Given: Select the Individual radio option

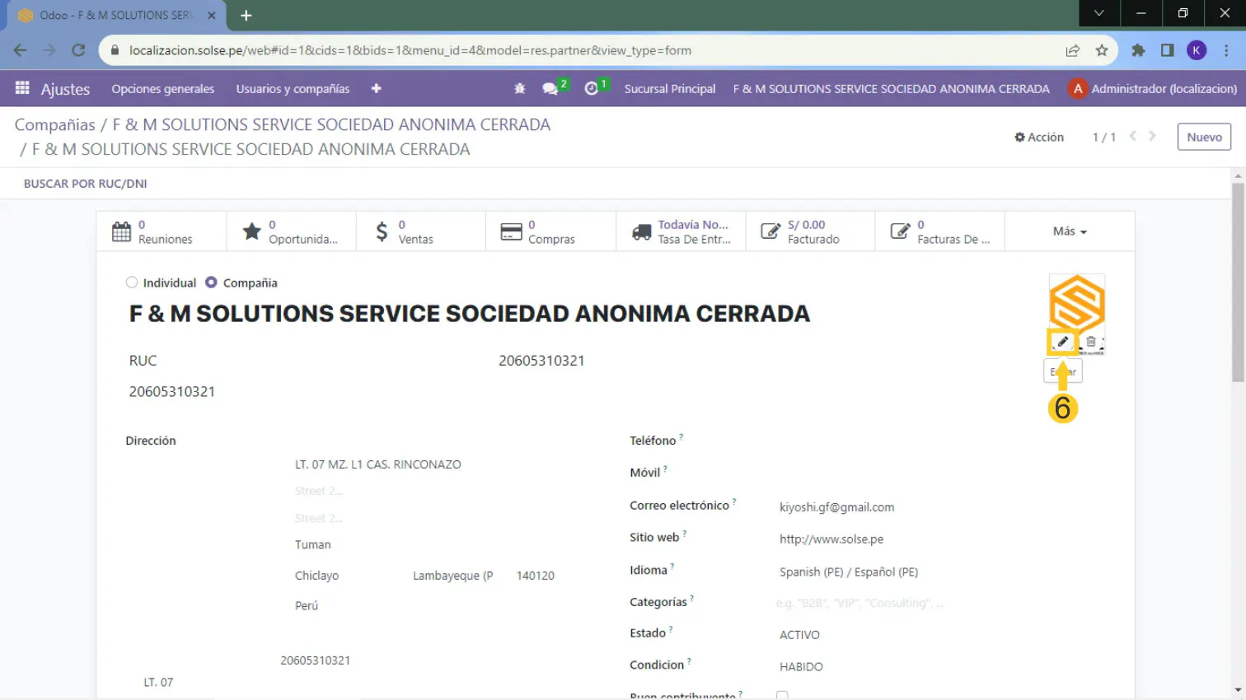Looking at the screenshot, I should 132,282.
